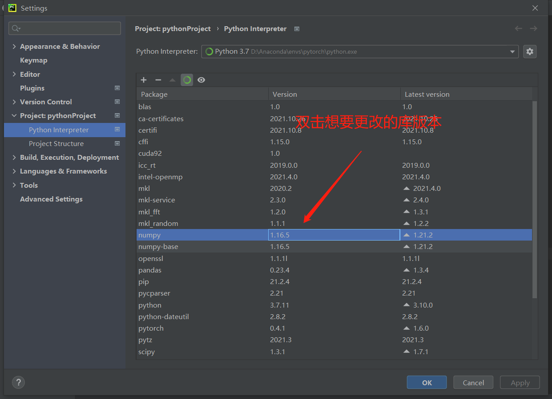Screen dimensions: 552x399
Task: Navigate forward with the right arrow
Action: (533, 28)
